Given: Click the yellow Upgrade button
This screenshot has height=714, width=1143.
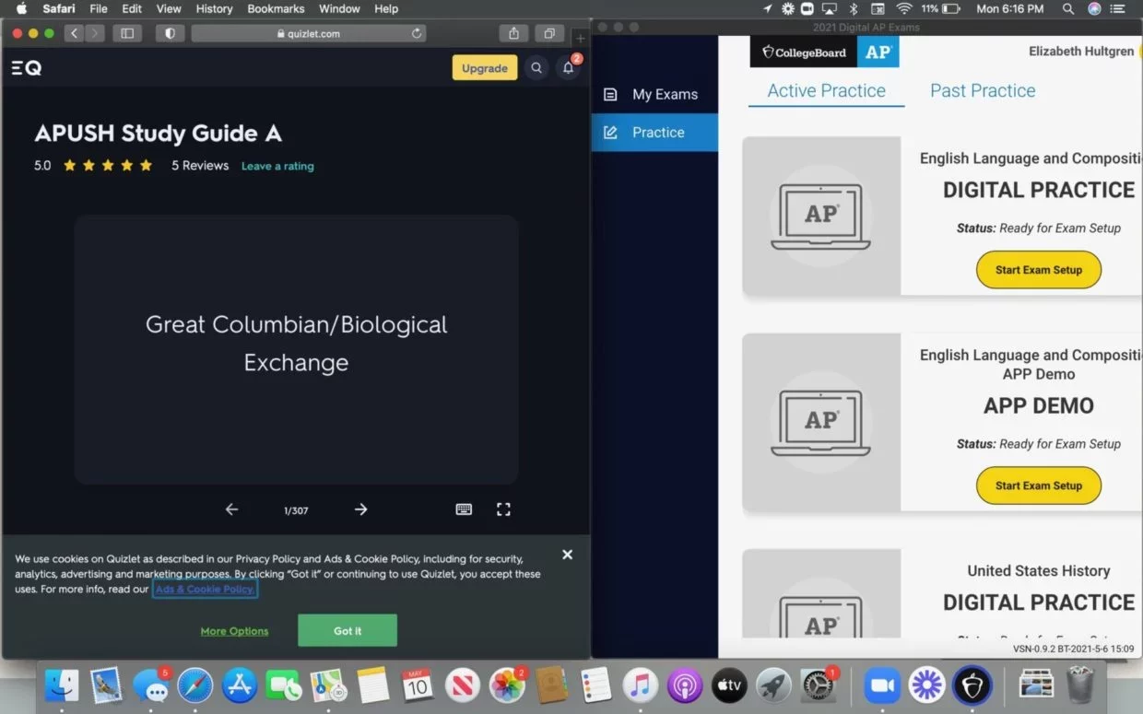Looking at the screenshot, I should coord(485,68).
